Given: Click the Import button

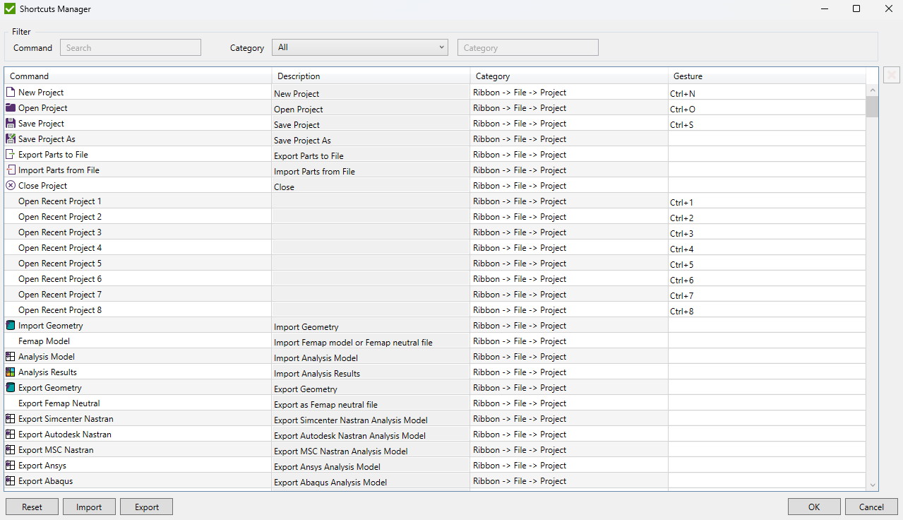Looking at the screenshot, I should click(89, 507).
